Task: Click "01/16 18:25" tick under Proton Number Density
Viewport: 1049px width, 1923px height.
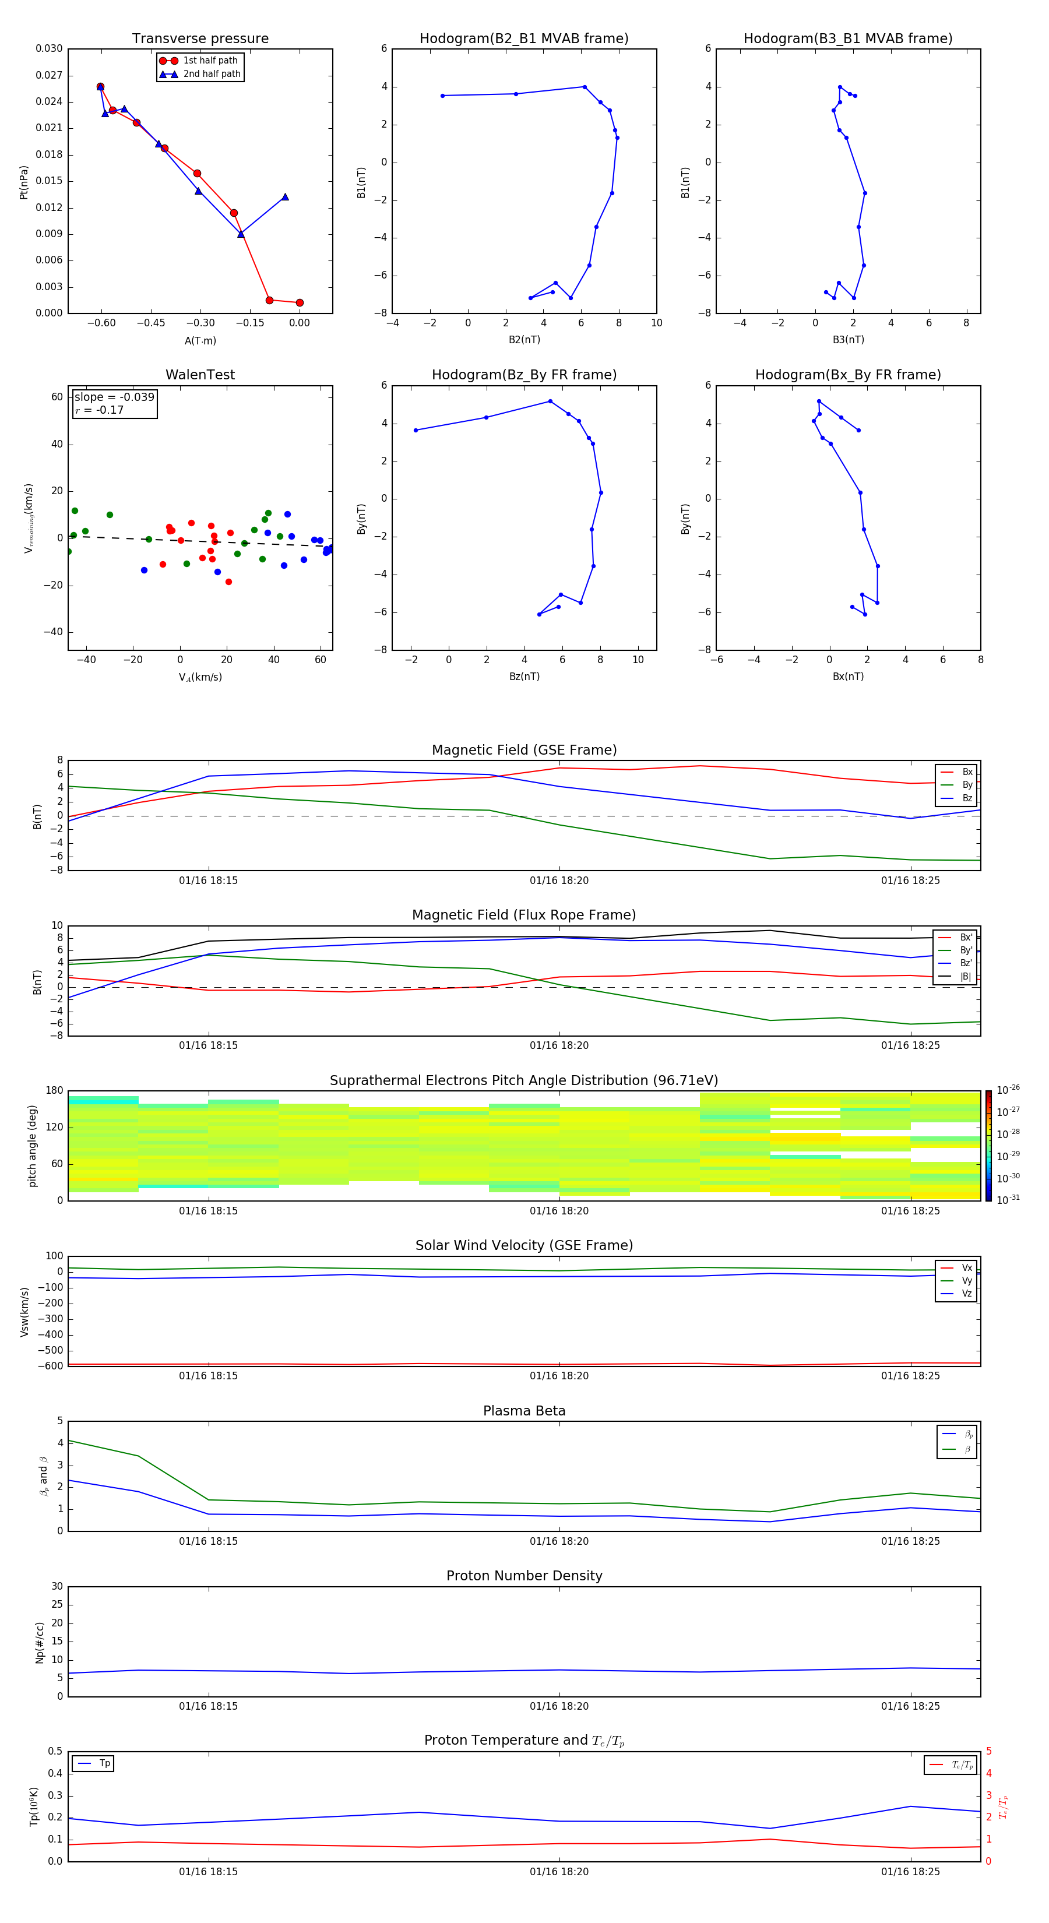Action: (910, 1706)
